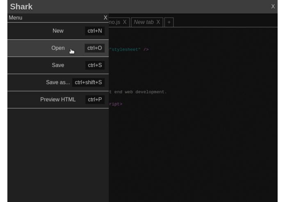Viewport: 285px width, 202px height.
Task: Click the Shark title text
Action: (21, 7)
